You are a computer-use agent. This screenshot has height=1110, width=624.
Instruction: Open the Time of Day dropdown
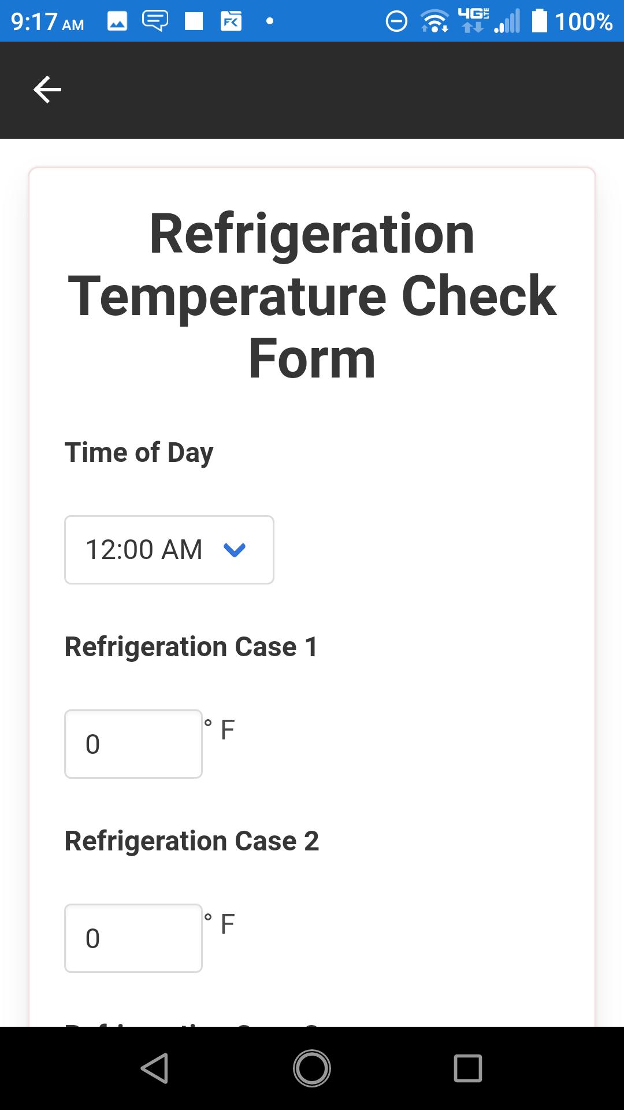[169, 550]
